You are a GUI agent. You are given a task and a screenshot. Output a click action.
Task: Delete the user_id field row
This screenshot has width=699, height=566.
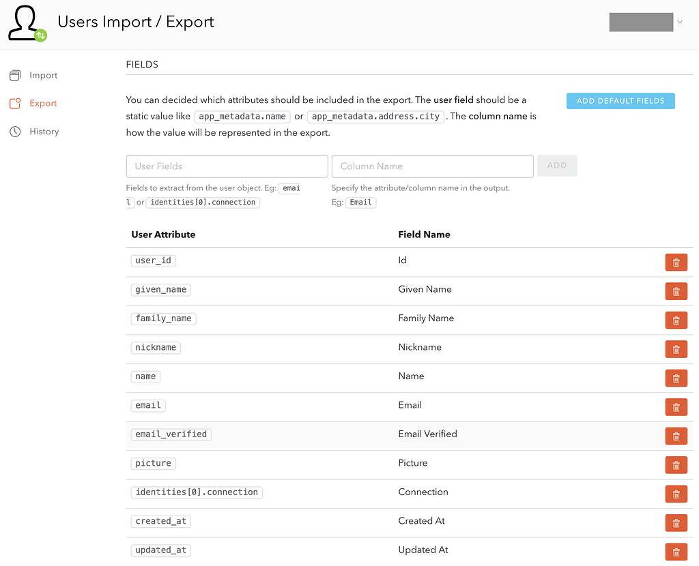point(676,263)
